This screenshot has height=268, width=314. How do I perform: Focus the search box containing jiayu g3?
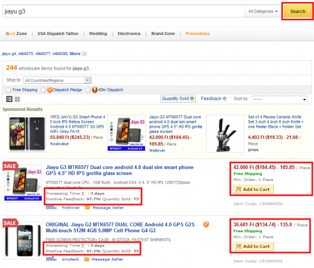(x=123, y=11)
